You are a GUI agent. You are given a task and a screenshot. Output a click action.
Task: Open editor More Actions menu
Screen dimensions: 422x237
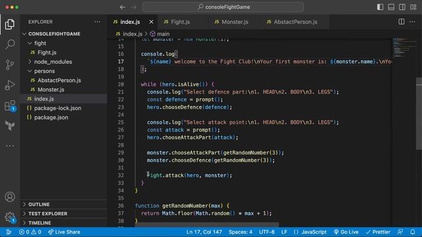click(412, 22)
